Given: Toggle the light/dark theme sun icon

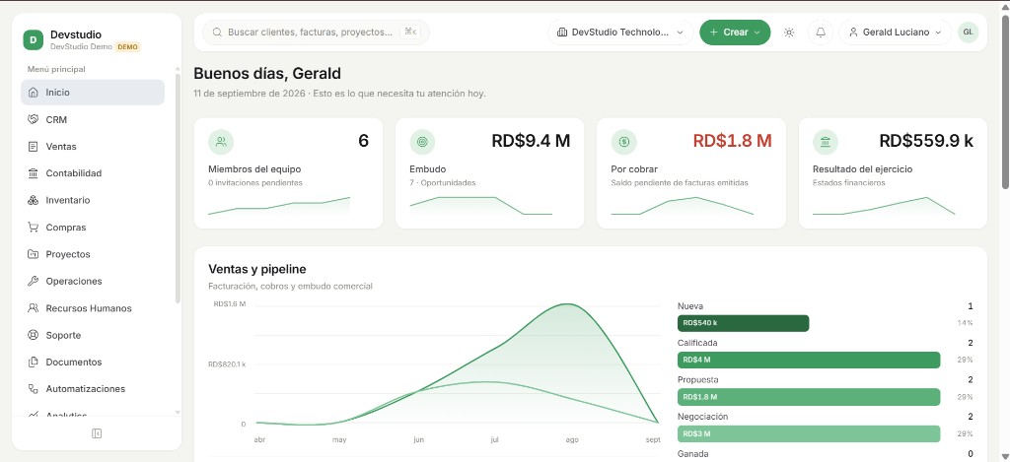Looking at the screenshot, I should 789,33.
